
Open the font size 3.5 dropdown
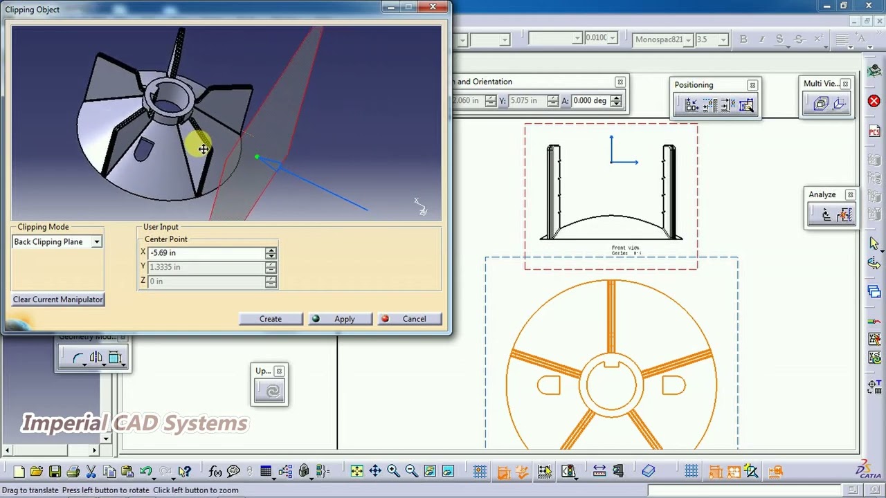[x=723, y=39]
